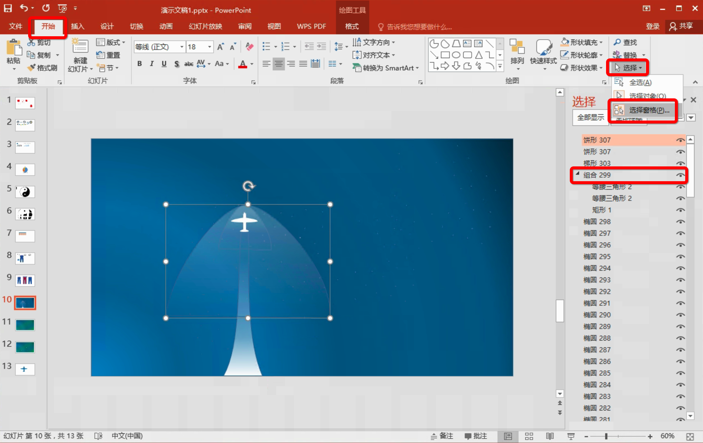Open the Arrange 排列 menu

pyautogui.click(x=517, y=55)
